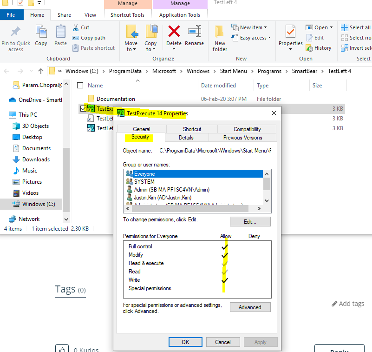The image size is (372, 352).
Task: Click Invert selection in ribbon
Action: pyautogui.click(x=356, y=48)
